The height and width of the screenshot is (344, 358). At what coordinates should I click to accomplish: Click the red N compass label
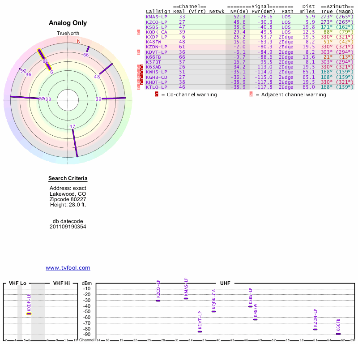(x=79, y=41)
